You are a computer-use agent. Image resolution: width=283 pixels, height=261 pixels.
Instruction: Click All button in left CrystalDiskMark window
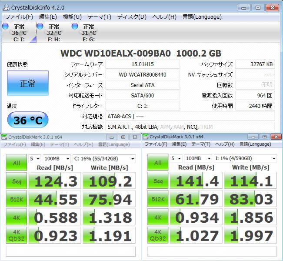tap(17, 163)
